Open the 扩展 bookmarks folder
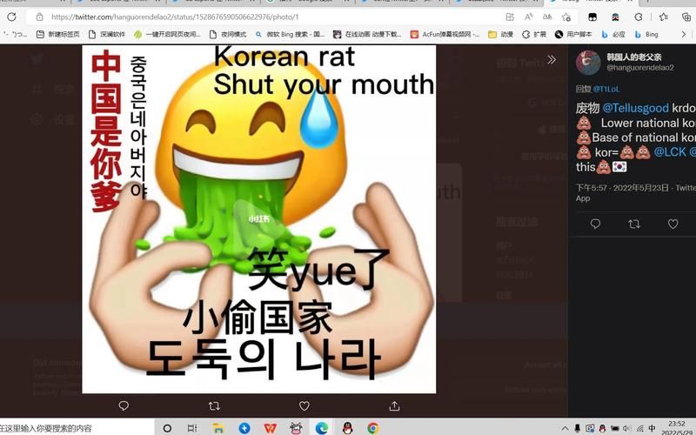696x435 pixels. coord(534,34)
